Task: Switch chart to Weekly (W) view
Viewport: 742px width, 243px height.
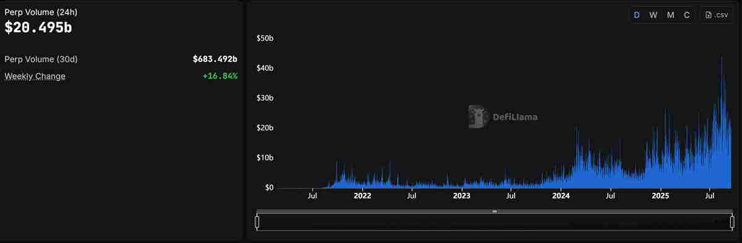Action: pyautogui.click(x=654, y=15)
